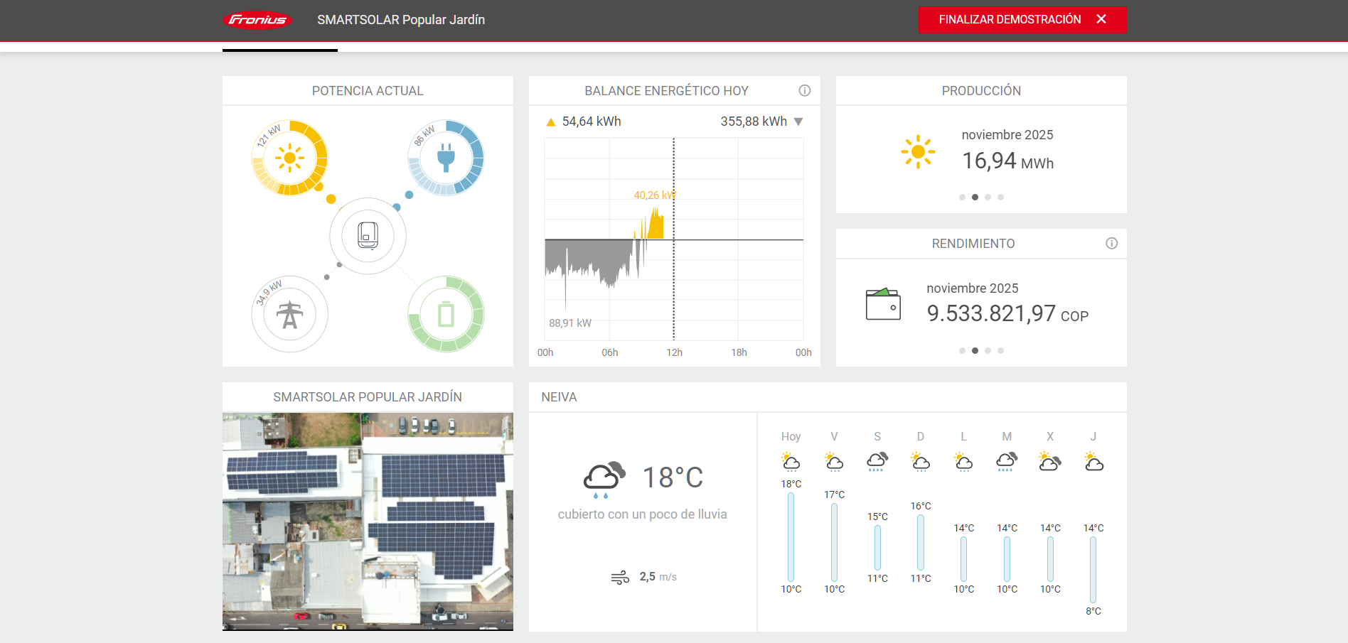Select fourth pagination dot in Rendimiento

[1000, 351]
